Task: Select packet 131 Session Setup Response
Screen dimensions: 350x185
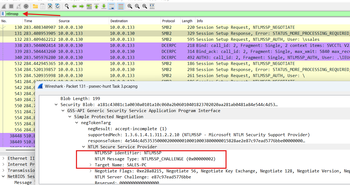Action: pyautogui.click(x=175, y=33)
